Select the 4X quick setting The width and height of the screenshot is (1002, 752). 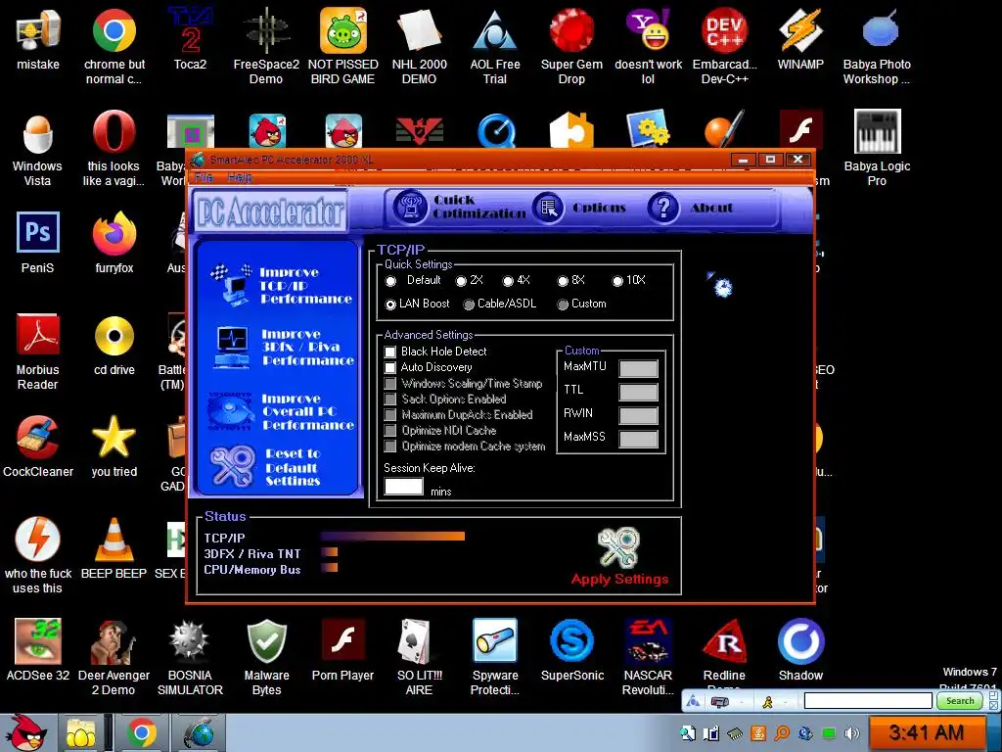point(508,281)
